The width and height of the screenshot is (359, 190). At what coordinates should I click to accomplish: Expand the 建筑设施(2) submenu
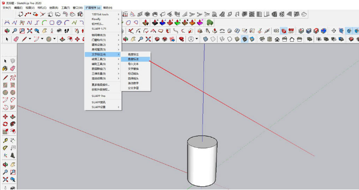point(103,45)
